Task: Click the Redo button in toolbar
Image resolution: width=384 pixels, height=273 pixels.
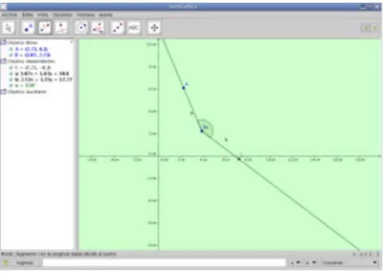Action: click(x=375, y=28)
